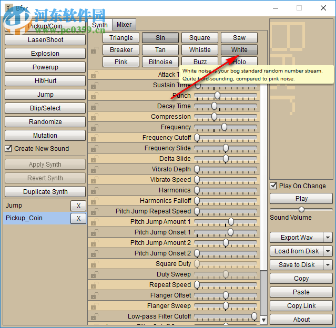336x328 pixels.
Task: Uncheck Play On Change checkbox
Action: point(273,186)
